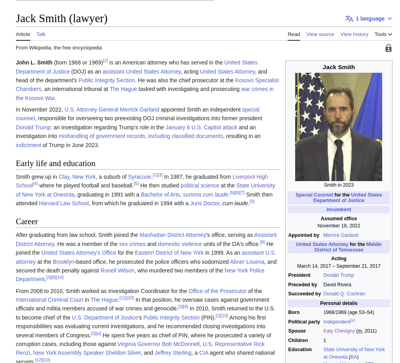Follow the Liverpool High School link
Image resolution: width=400 pixels, height=363 pixels.
[142, 181]
